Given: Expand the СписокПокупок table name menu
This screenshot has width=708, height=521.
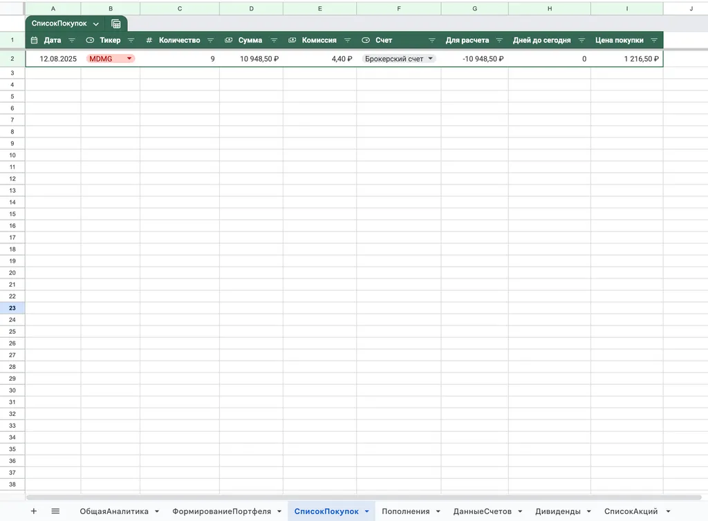Looking at the screenshot, I should [x=96, y=23].
